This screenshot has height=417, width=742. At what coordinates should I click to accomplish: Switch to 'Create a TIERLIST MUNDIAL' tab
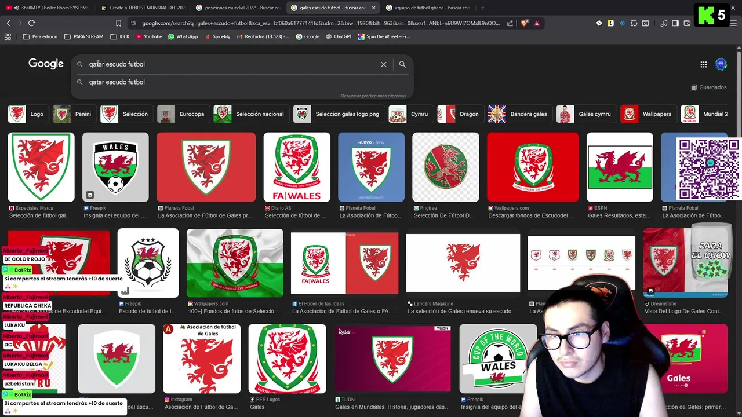(x=142, y=8)
